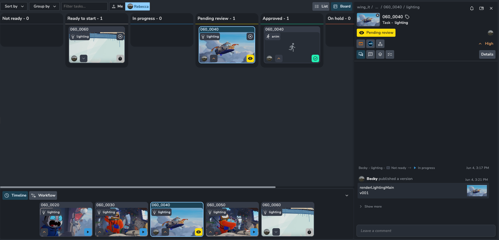Image resolution: width=499 pixels, height=240 pixels.
Task: Click the horizontal scrollbar below the board
Action: (138, 187)
